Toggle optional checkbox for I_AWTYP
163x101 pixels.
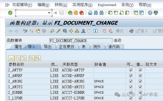(x=131, y=70)
